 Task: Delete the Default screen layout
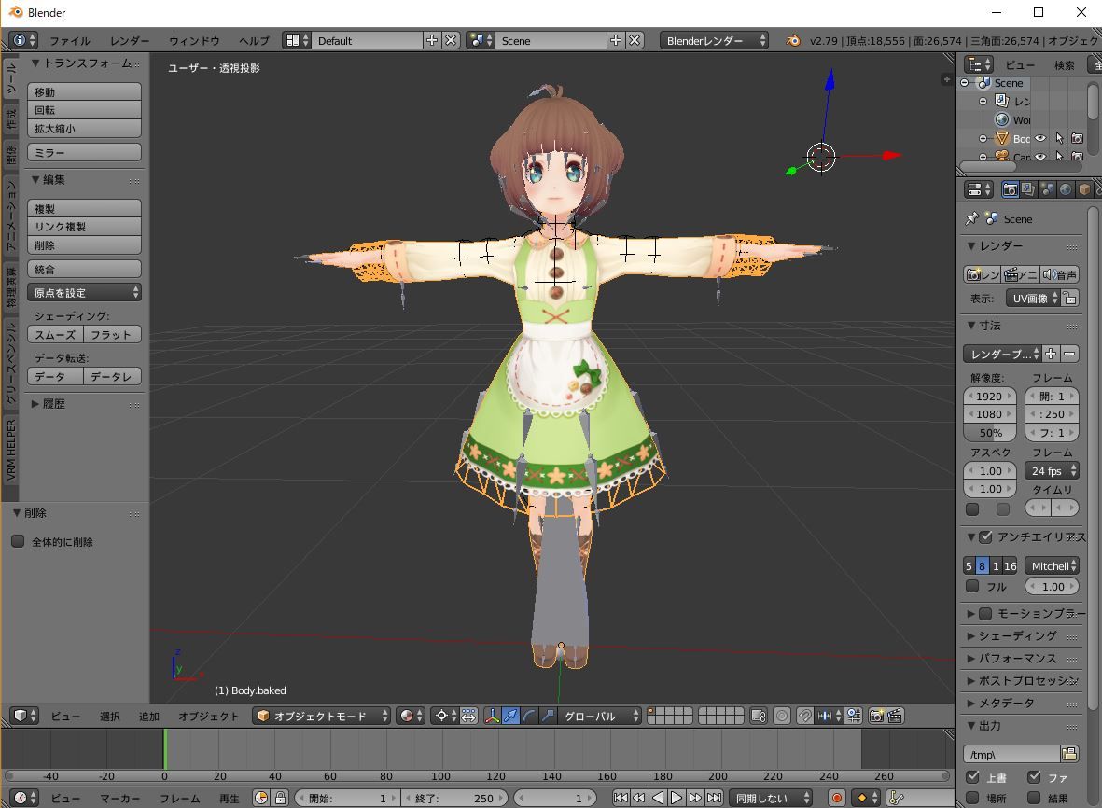[451, 40]
